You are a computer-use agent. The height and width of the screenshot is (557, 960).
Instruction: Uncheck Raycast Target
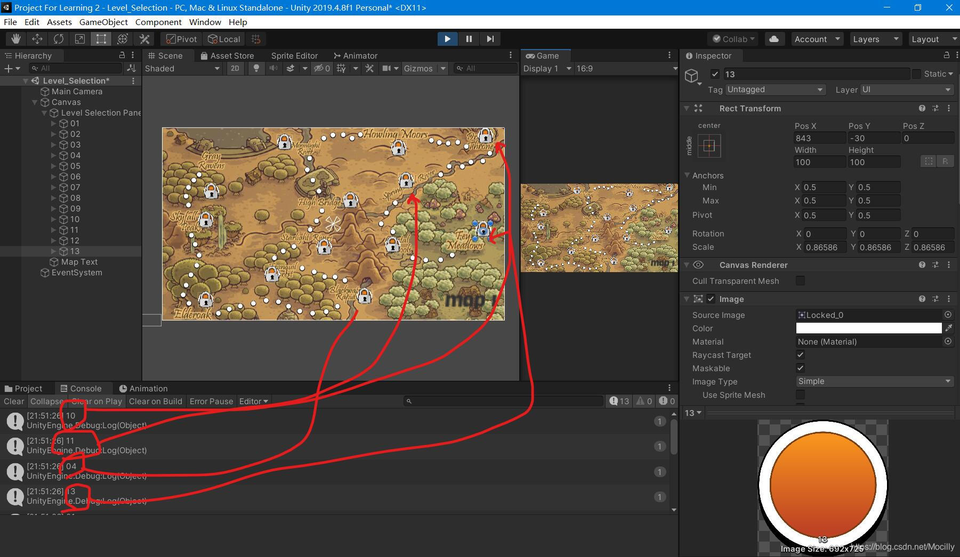pyautogui.click(x=800, y=355)
